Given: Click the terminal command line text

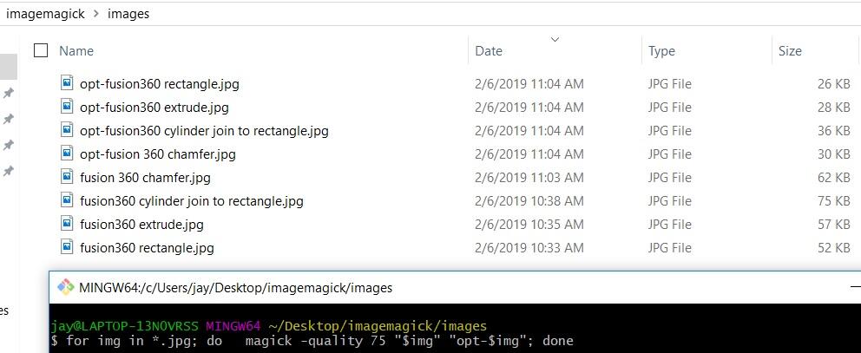Looking at the screenshot, I should (x=312, y=341).
